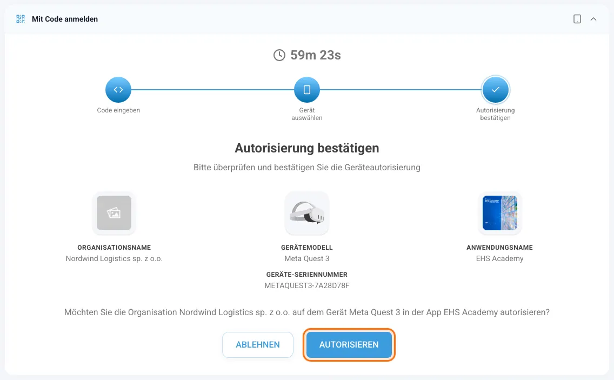Click the QR code icon in header

coord(21,19)
